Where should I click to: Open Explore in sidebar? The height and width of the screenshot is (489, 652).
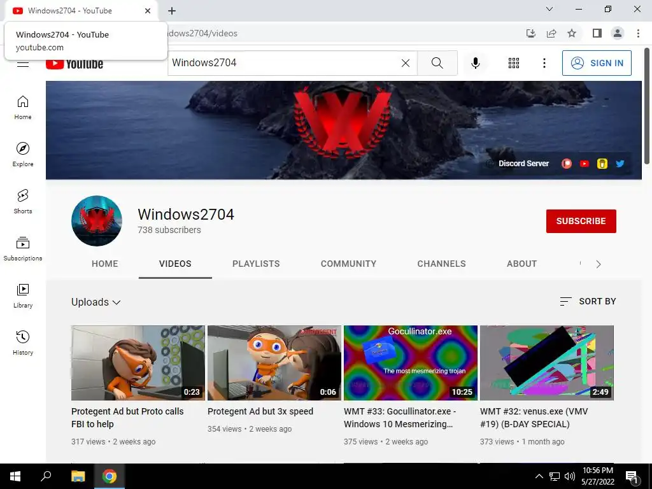pyautogui.click(x=23, y=154)
